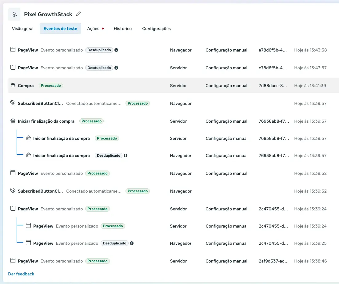Click Navegador in PageView row at 13:43:58
Image resolution: width=339 pixels, height=284 pixels.
(181, 50)
